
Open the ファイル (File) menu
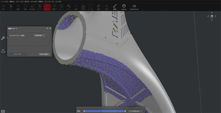[4, 1]
